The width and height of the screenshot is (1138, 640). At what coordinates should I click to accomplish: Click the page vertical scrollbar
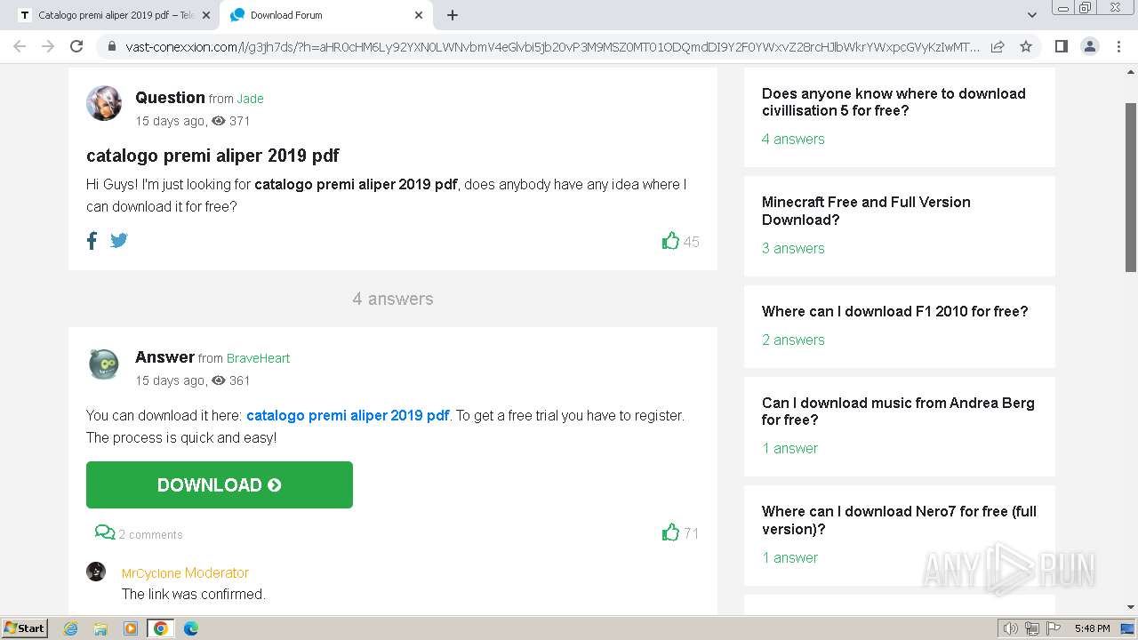(x=1131, y=187)
